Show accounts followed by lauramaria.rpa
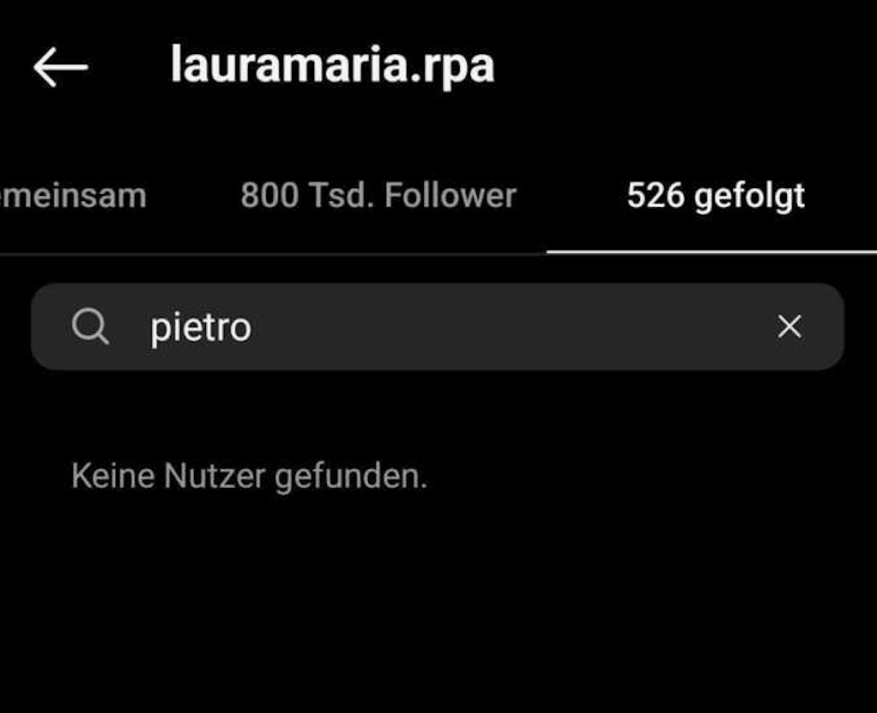 716,197
